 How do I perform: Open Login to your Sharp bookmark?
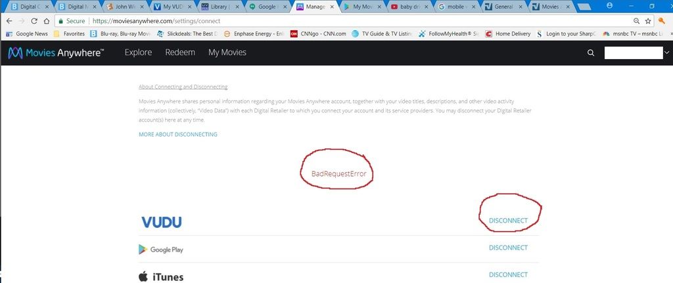(567, 34)
